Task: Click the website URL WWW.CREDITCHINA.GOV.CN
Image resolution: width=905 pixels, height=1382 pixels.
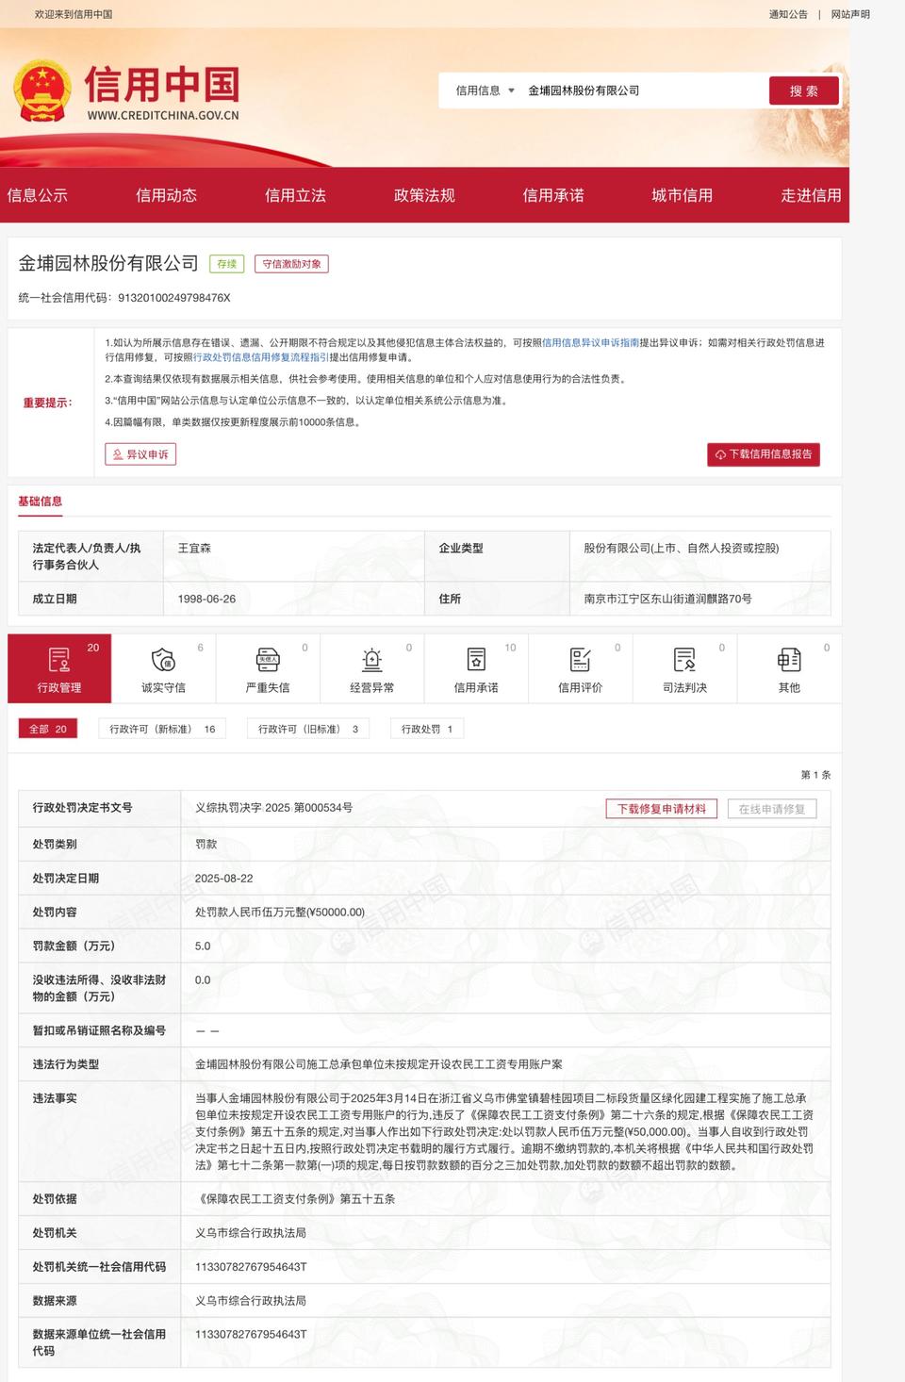Action: coord(163,116)
